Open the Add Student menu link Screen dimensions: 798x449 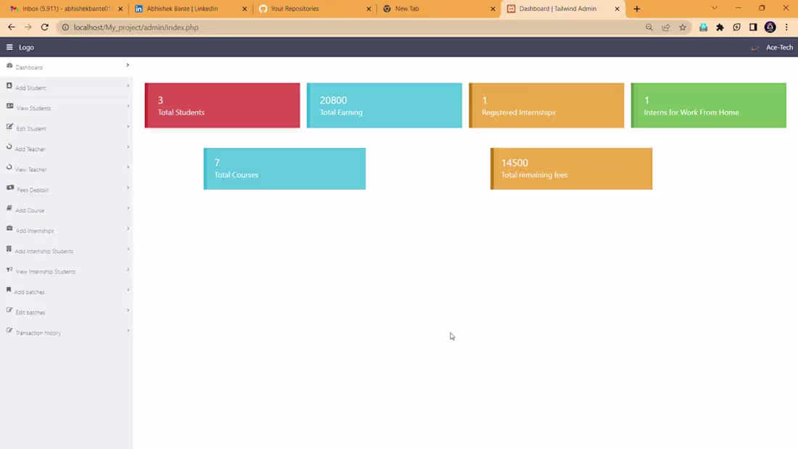[x=30, y=88]
